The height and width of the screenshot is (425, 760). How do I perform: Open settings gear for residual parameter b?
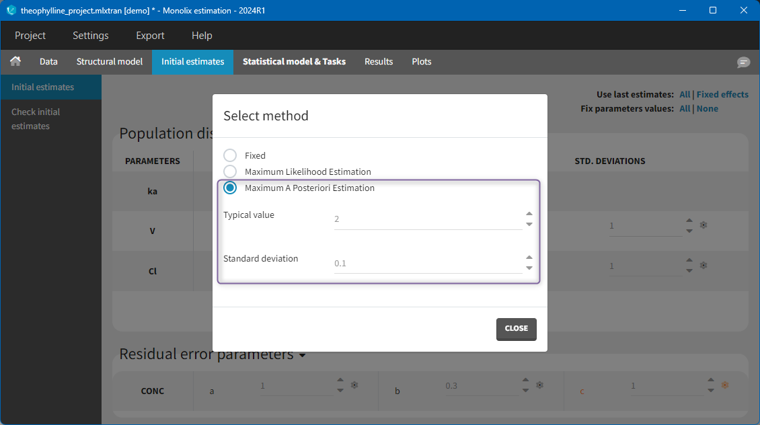click(x=540, y=385)
